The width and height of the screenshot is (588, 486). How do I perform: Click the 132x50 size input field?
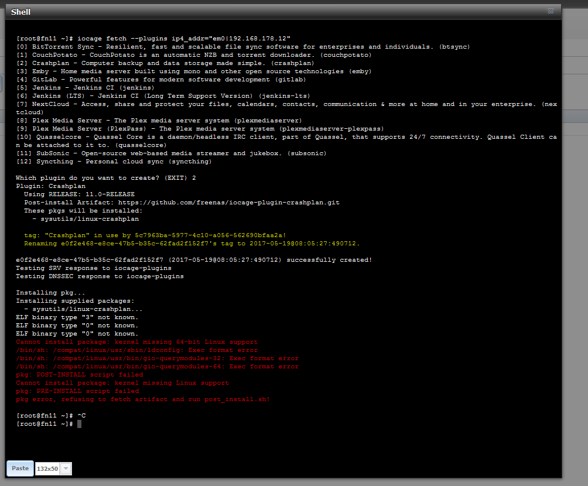[47, 469]
